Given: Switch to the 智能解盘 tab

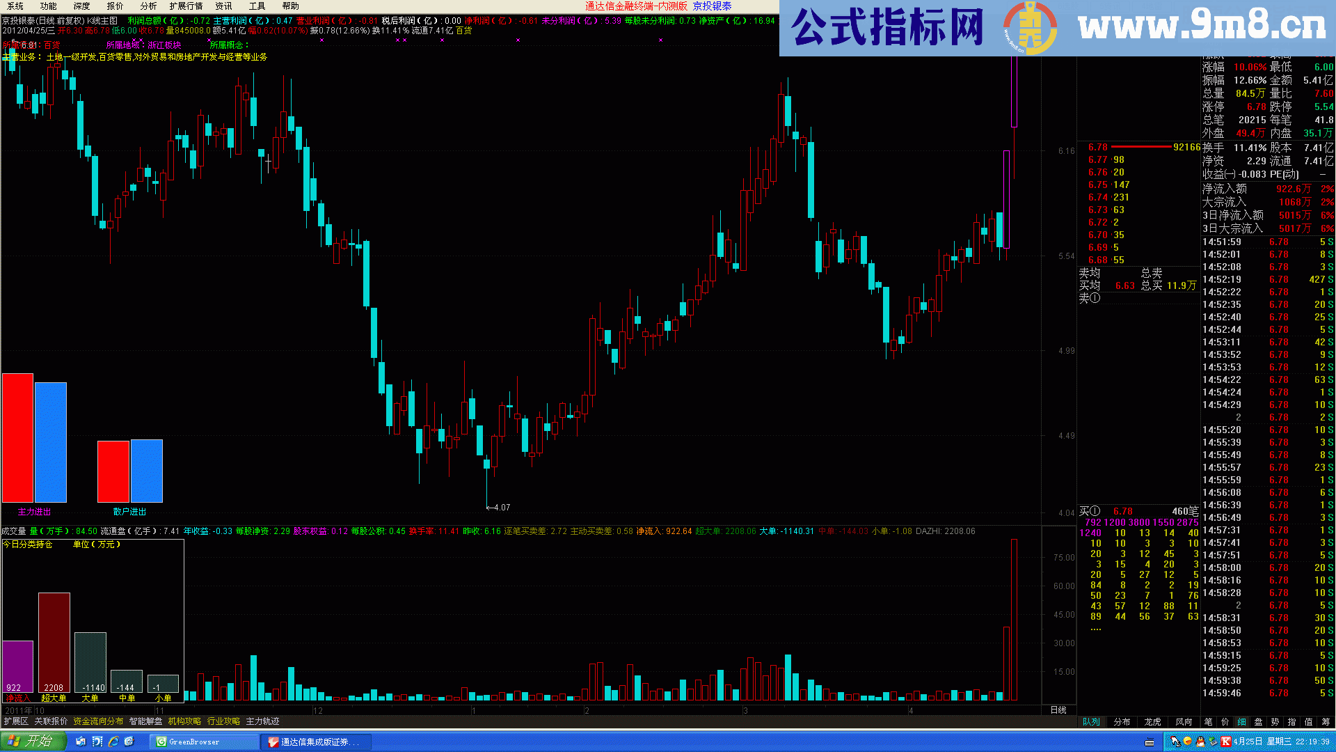Looking at the screenshot, I should (x=145, y=721).
